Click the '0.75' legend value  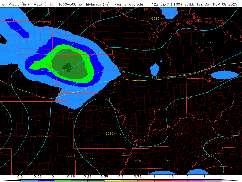(138, 177)
